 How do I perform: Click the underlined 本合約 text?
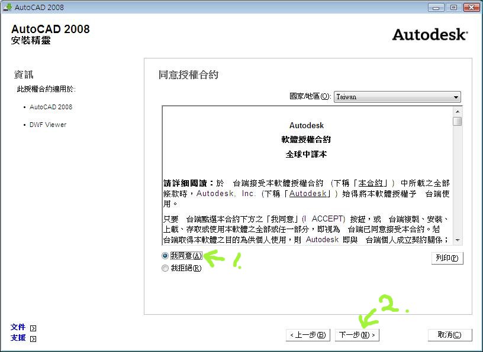coord(371,183)
